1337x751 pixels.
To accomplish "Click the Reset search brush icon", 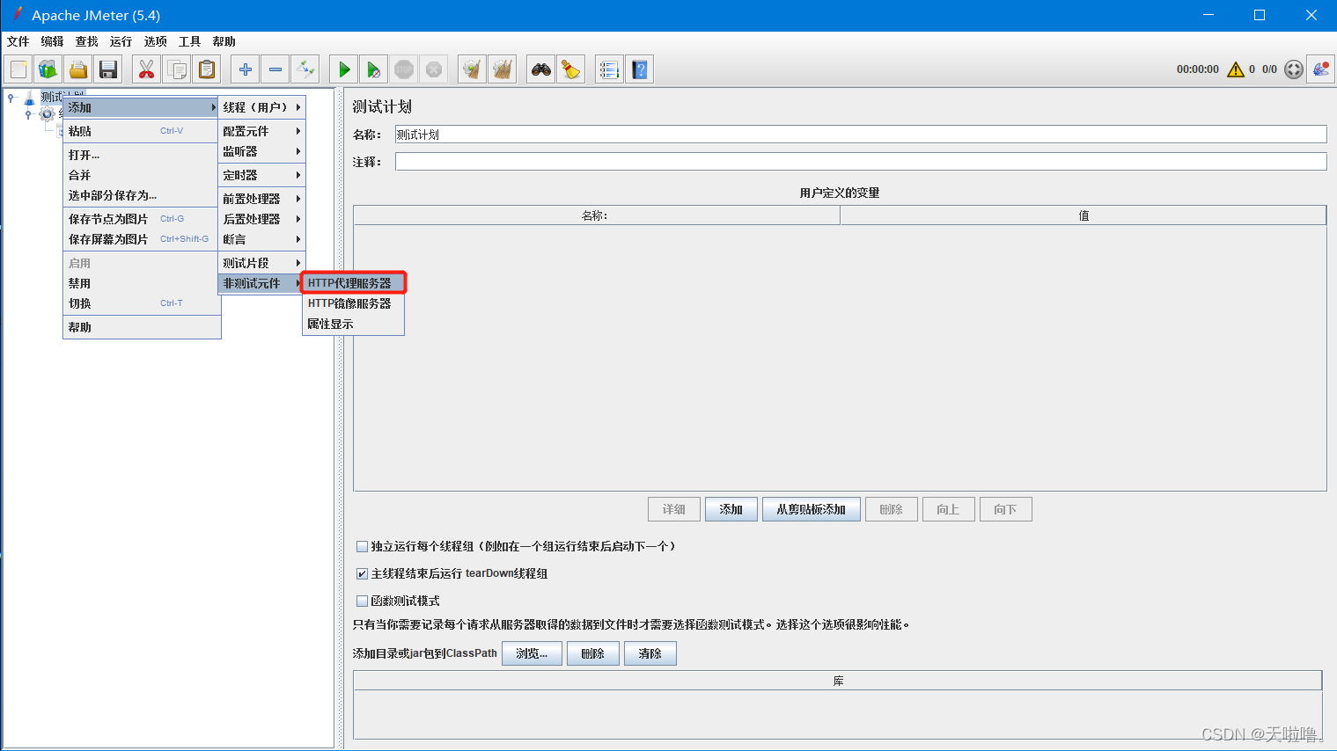I will pos(571,69).
